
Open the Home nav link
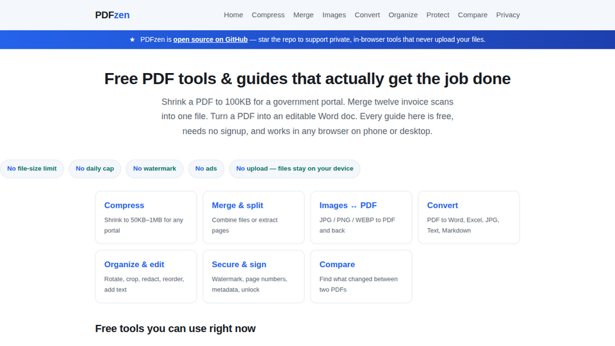click(233, 15)
